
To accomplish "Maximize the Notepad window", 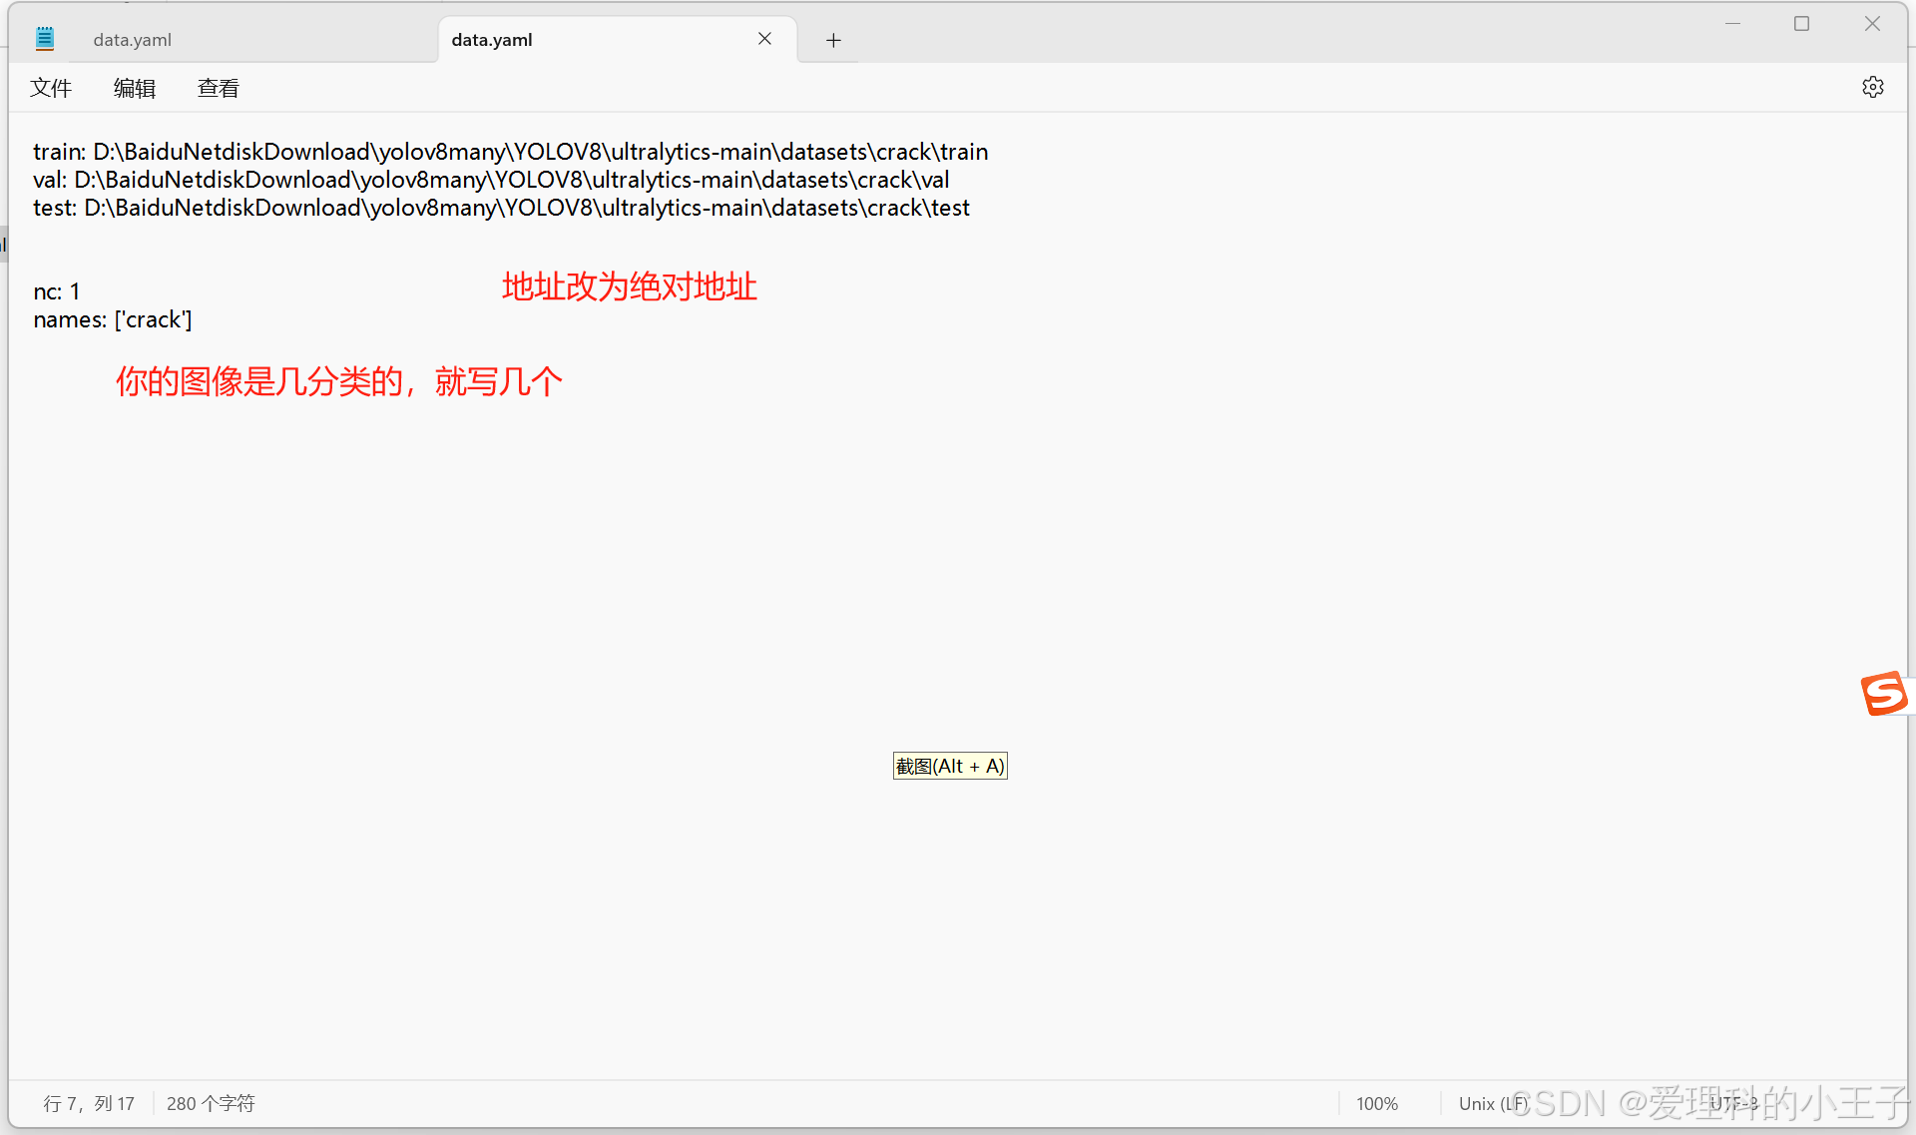I will pos(1801,24).
